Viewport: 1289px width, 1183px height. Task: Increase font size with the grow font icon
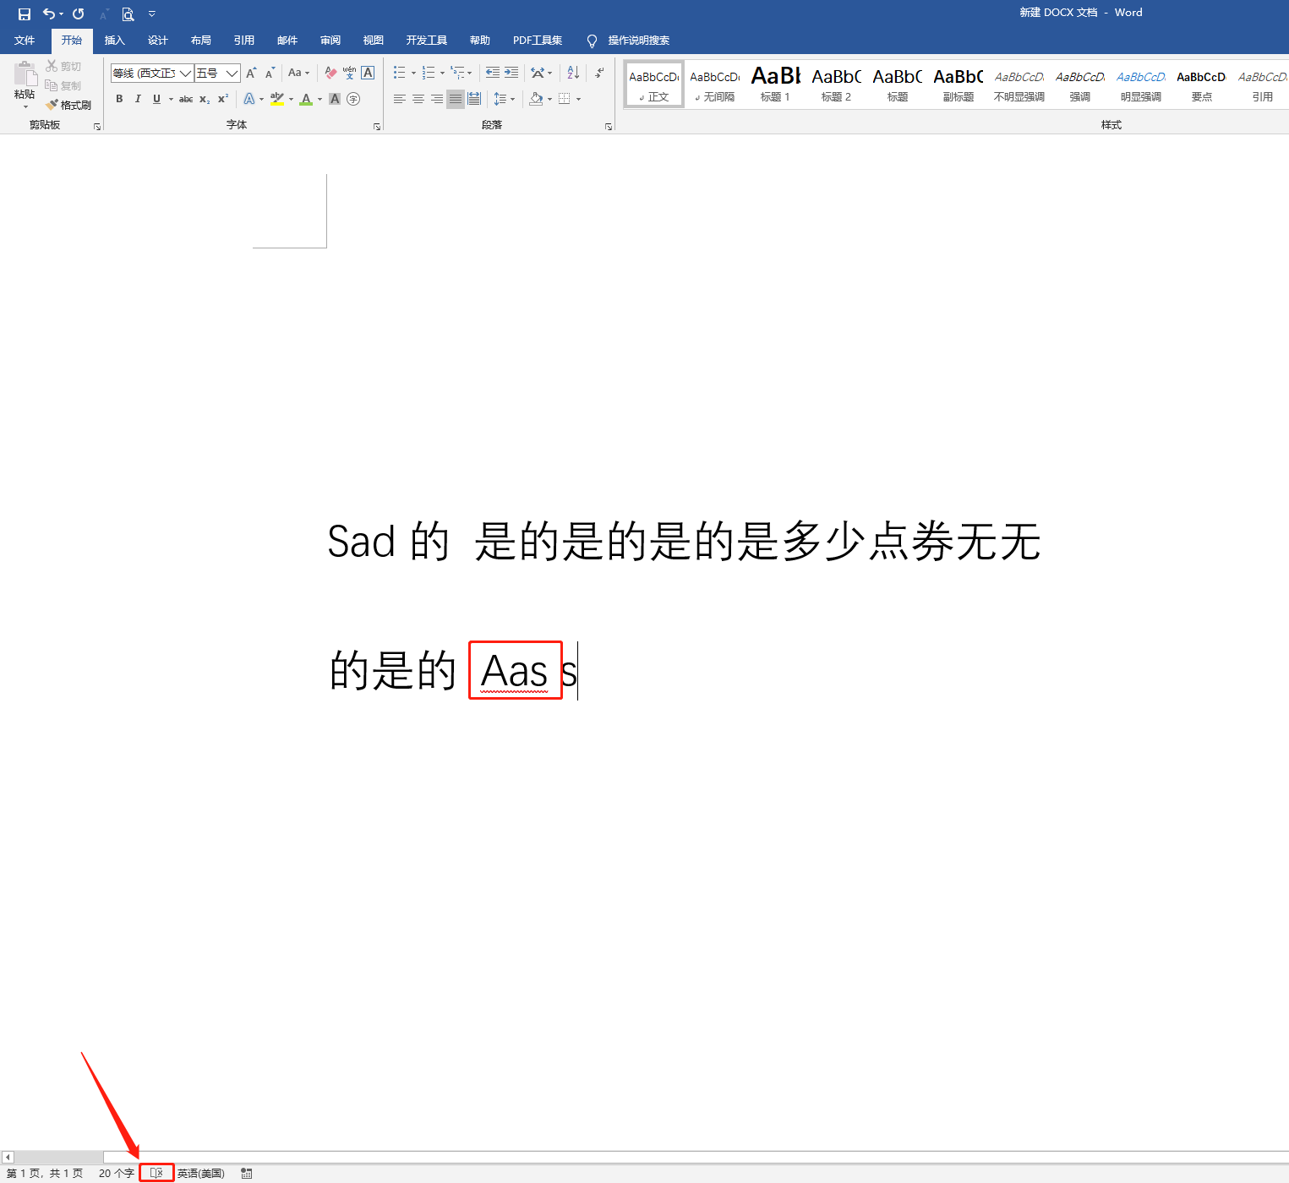(x=251, y=73)
